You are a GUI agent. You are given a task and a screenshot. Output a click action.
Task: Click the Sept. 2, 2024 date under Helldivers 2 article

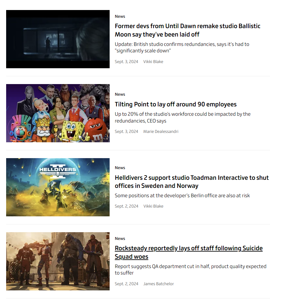click(126, 206)
